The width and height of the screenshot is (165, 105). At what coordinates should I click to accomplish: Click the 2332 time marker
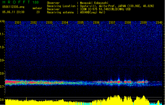pos(34,22)
